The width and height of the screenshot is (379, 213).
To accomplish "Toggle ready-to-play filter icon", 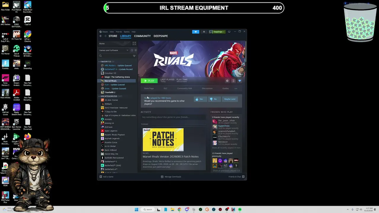I will click(136, 50).
